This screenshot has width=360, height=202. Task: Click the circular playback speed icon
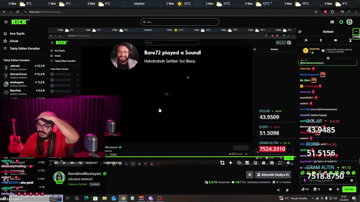pos(239,163)
